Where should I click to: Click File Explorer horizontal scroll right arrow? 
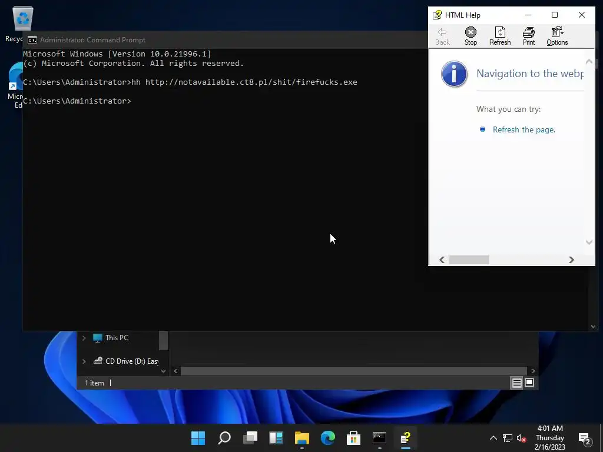(x=533, y=371)
